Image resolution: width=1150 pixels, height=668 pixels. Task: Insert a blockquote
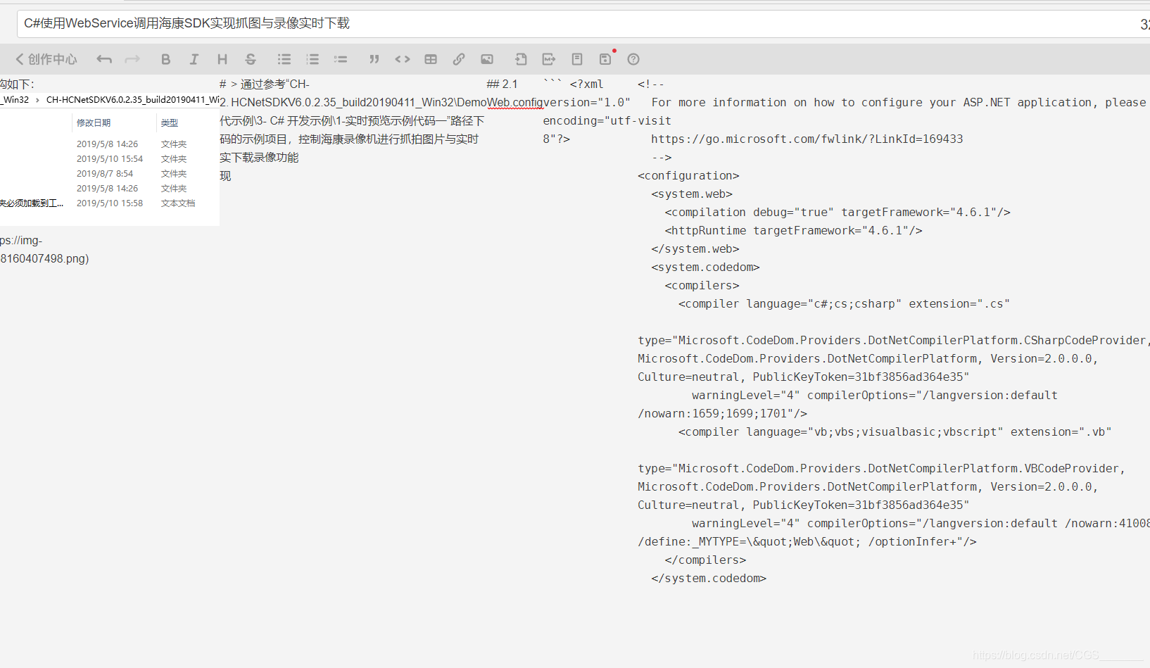(374, 59)
